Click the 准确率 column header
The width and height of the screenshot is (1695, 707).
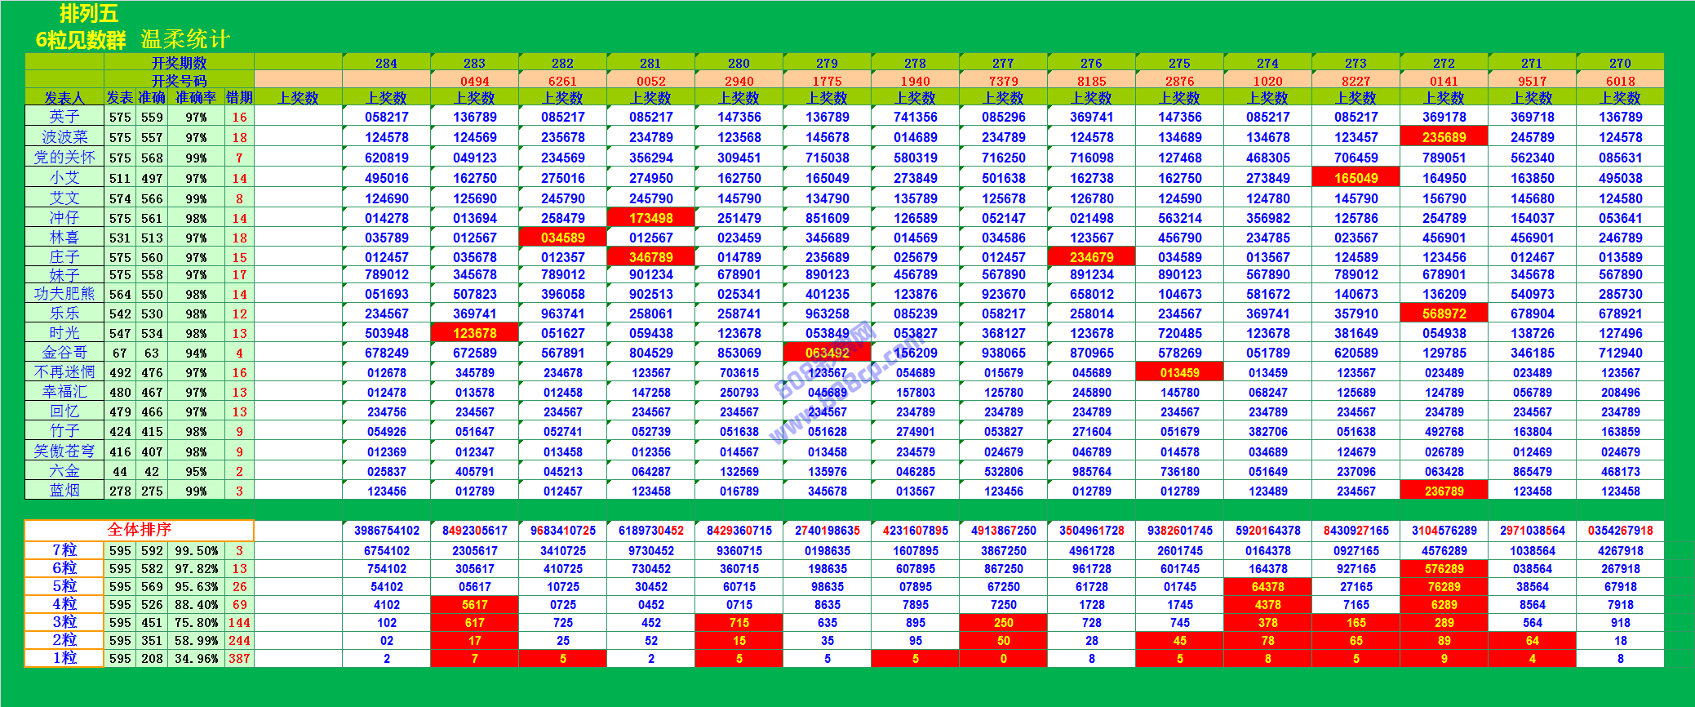point(196,98)
